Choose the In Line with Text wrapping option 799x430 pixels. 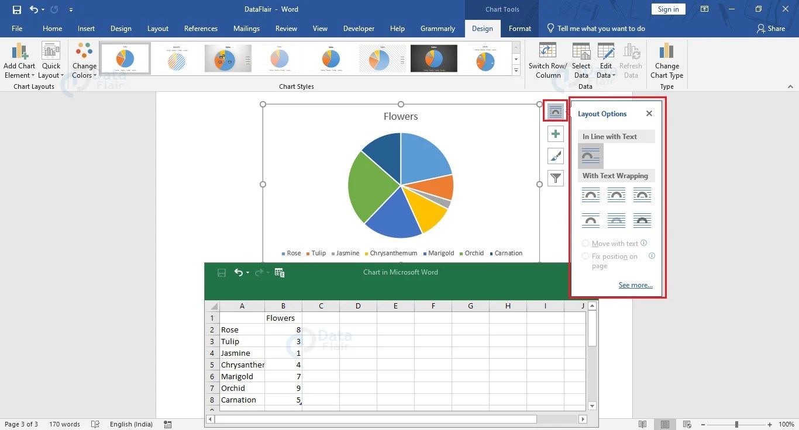coord(590,155)
